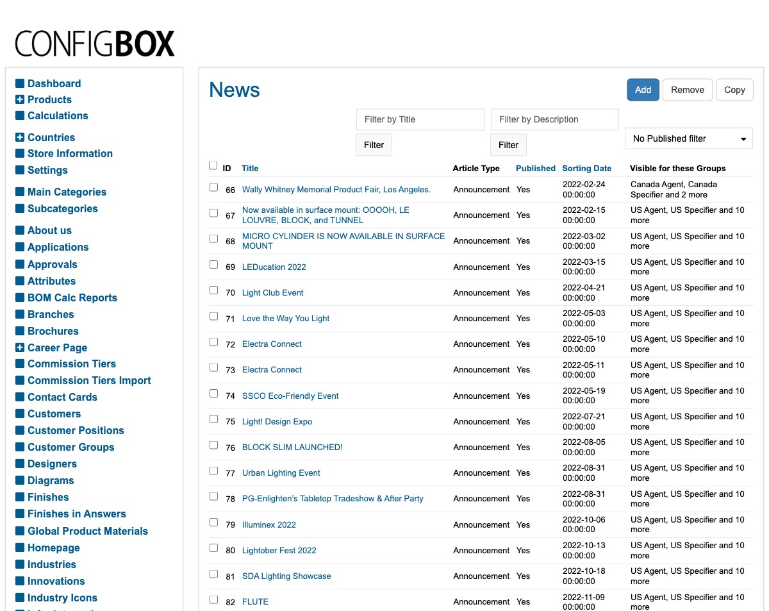This screenshot has width=769, height=611.
Task: Click the icon beside Subcategories
Action: click(20, 208)
